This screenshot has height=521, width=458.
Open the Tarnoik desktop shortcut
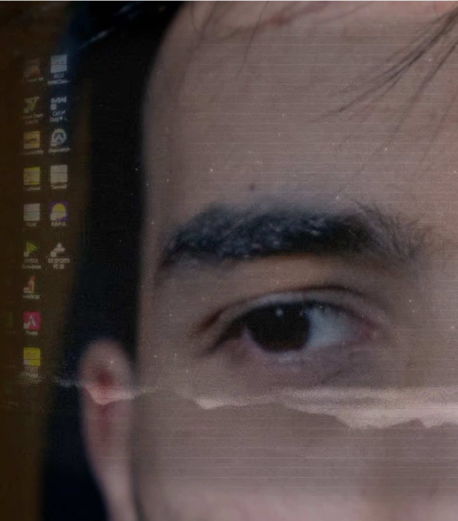(x=58, y=177)
